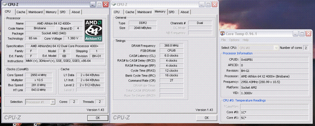Click the Bank Cycle Time value 16 clocks
Screen dimensions: 315x126
(172, 75)
